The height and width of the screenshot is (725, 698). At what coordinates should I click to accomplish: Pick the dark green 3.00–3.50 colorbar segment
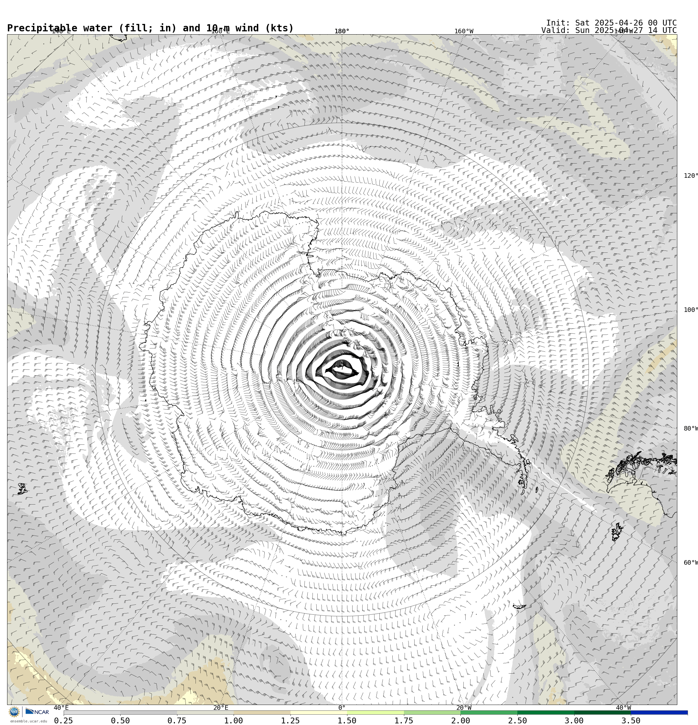603,712
